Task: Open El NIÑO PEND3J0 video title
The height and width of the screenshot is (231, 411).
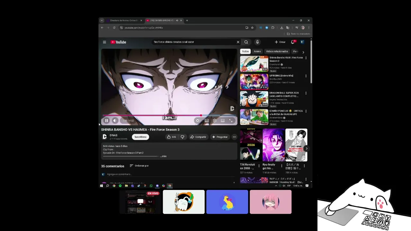Action: click(x=286, y=112)
